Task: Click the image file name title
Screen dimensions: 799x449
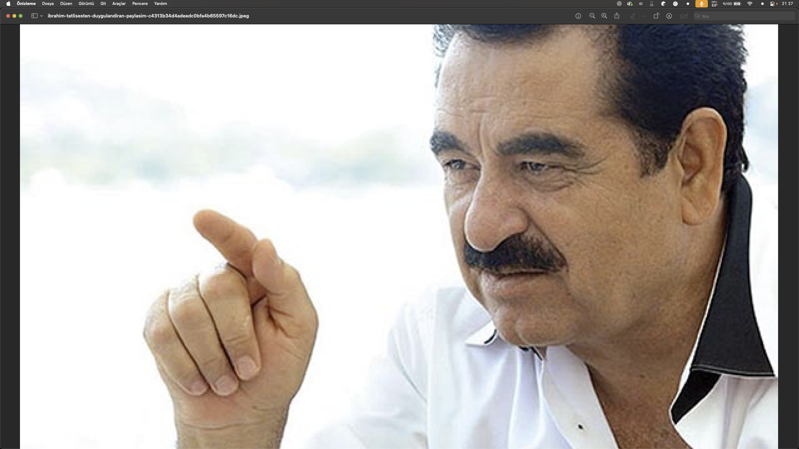Action: pyautogui.click(x=148, y=16)
